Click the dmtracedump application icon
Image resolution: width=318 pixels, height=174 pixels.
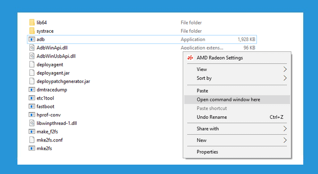(32, 90)
